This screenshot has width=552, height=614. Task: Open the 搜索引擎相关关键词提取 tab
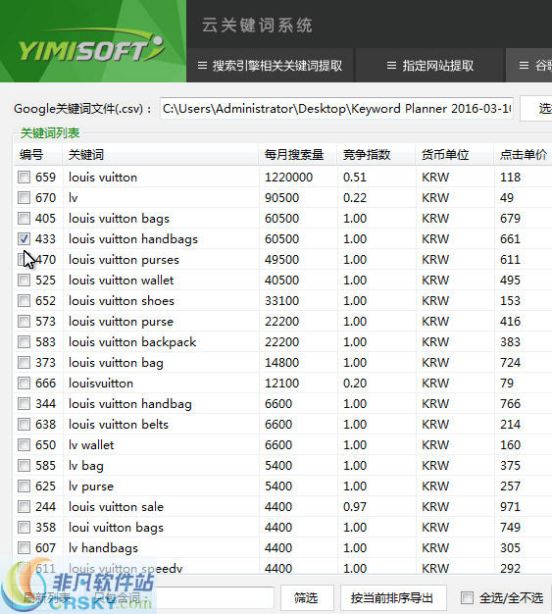[270, 66]
